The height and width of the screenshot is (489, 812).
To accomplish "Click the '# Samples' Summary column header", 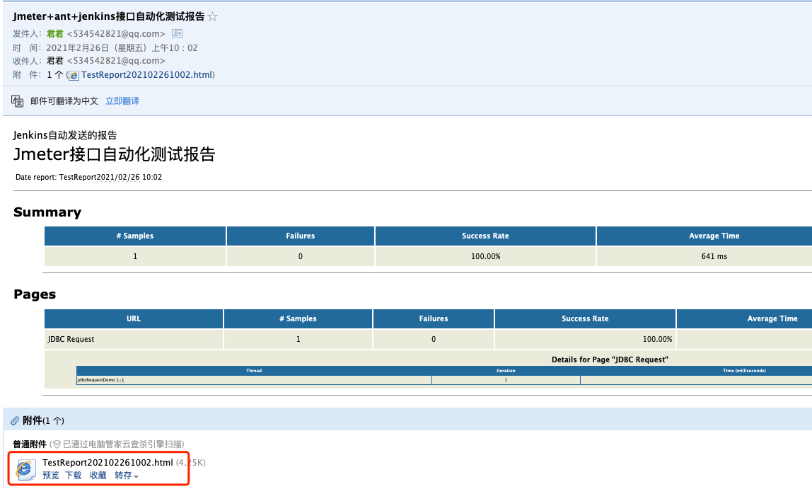I will point(135,236).
